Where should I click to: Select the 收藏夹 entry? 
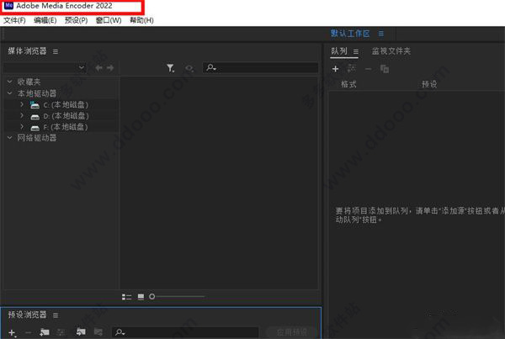click(x=29, y=82)
